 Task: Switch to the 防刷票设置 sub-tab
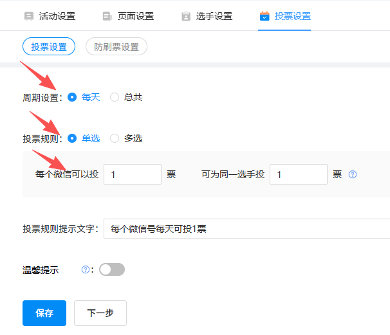(116, 47)
